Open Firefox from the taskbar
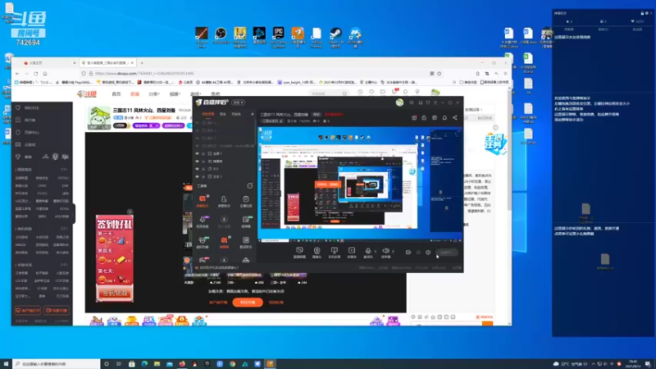656x369 pixels. click(x=182, y=364)
